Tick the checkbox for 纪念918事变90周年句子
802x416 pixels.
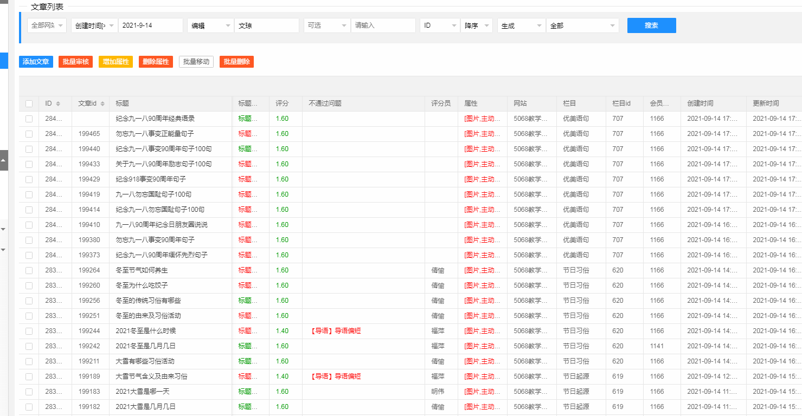click(x=29, y=179)
